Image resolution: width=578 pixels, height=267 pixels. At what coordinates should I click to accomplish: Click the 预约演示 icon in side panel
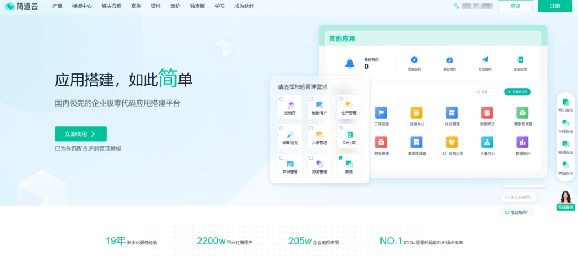click(565, 102)
